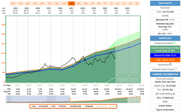Switch to the 10Y time range tab
The height and width of the screenshot is (112, 181).
(86, 3)
